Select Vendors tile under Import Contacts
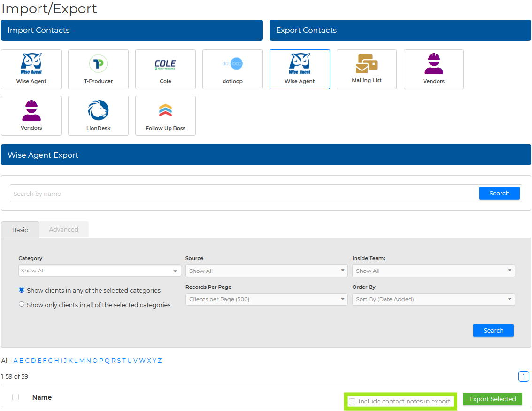The width and height of the screenshot is (532, 411). [x=31, y=116]
